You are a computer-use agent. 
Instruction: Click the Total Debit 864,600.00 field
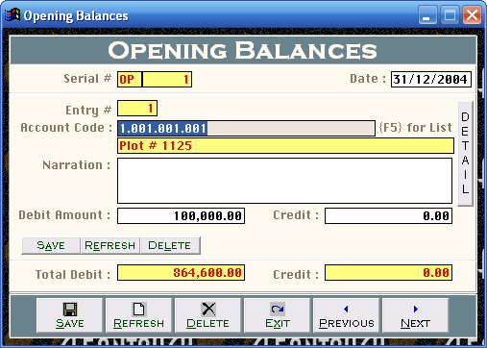(181, 273)
